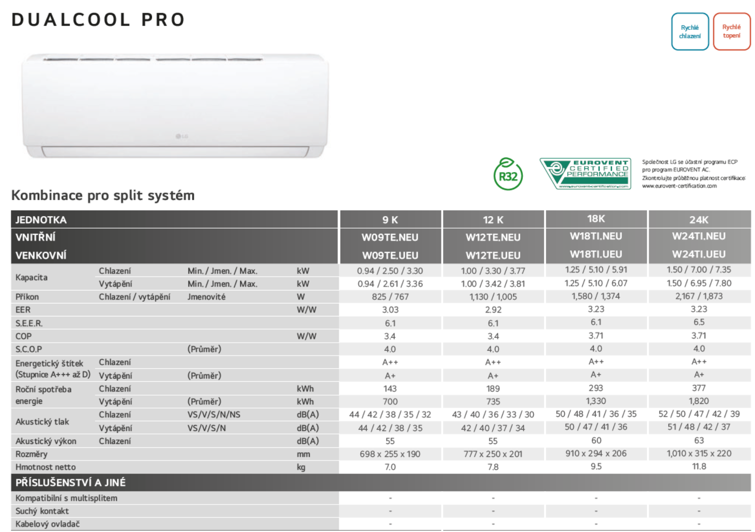Click the 18K column header
Image resolution: width=755 pixels, height=532 pixels.
(596, 219)
